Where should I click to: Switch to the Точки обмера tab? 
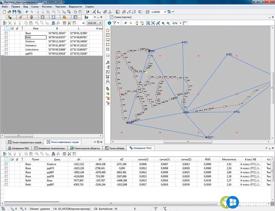(x=115, y=148)
